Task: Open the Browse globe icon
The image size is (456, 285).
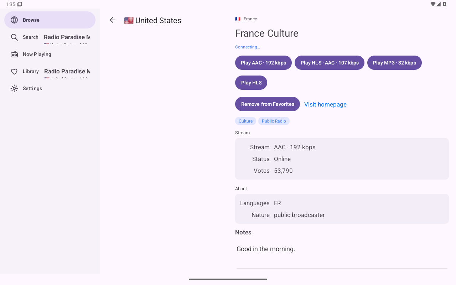Action: (x=14, y=20)
